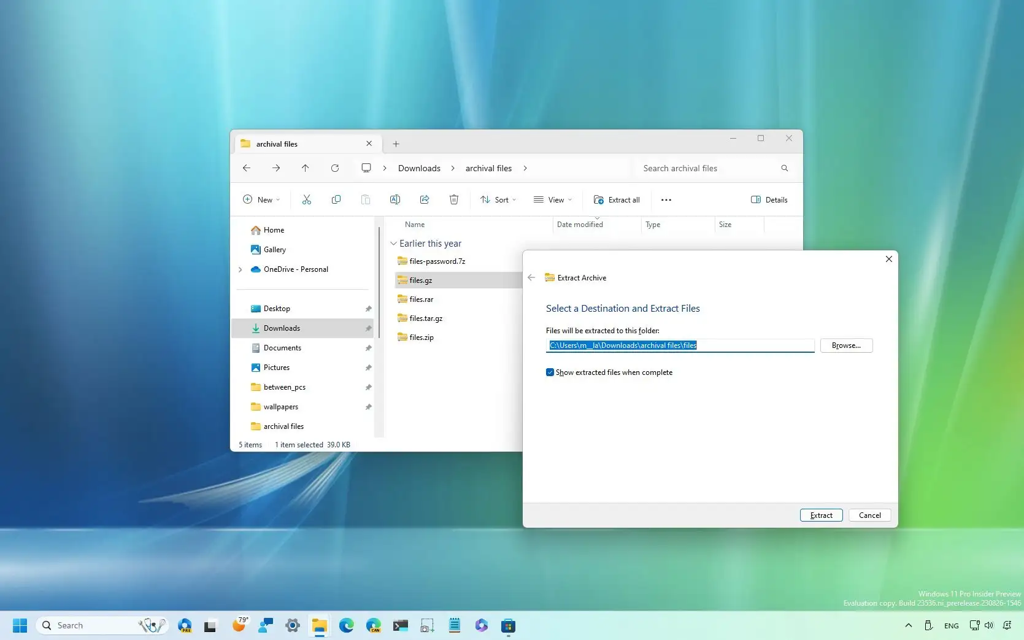Open the See more ellipsis menu
Screen dimensions: 1024x640
pos(666,199)
